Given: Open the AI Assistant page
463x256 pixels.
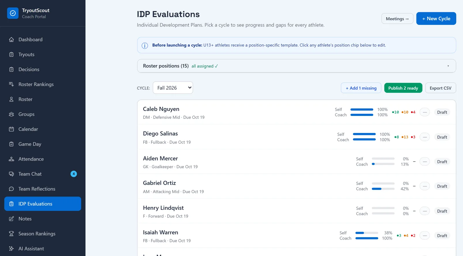Looking at the screenshot, I should tap(43, 248).
